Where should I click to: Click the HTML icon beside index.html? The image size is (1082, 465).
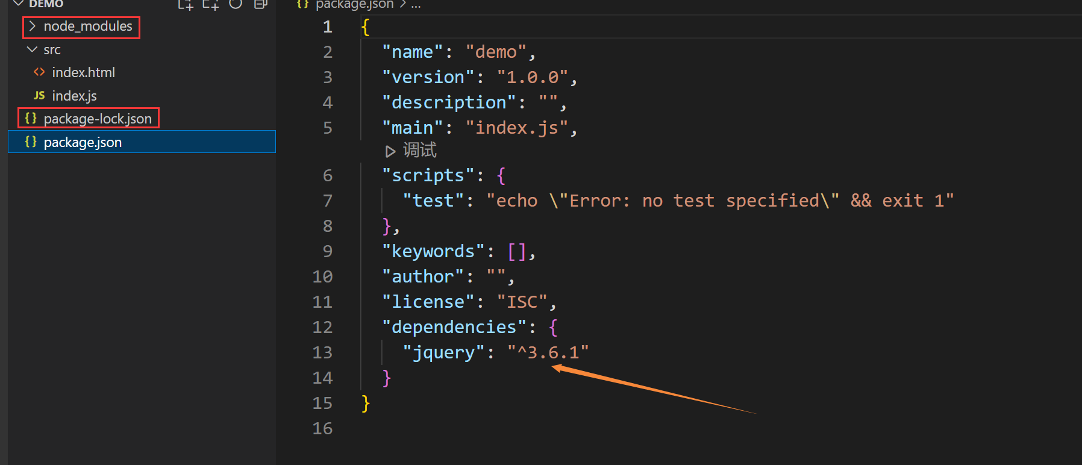(39, 72)
